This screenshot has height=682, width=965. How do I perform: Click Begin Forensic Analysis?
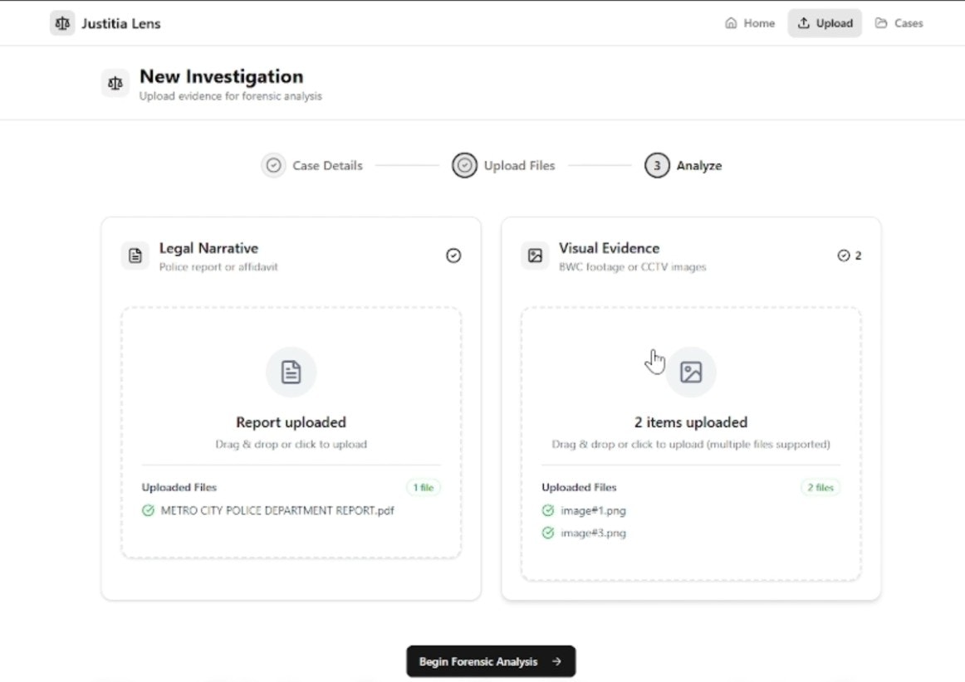[x=490, y=661]
